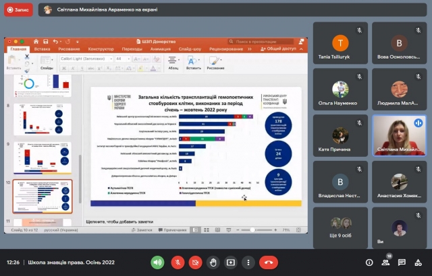This screenshot has height=276, width=432.
Task: Decrease font size with smaller A icon
Action: [146, 59]
